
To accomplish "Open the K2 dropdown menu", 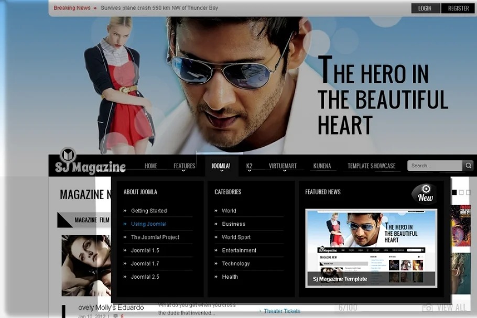I will [x=249, y=166].
